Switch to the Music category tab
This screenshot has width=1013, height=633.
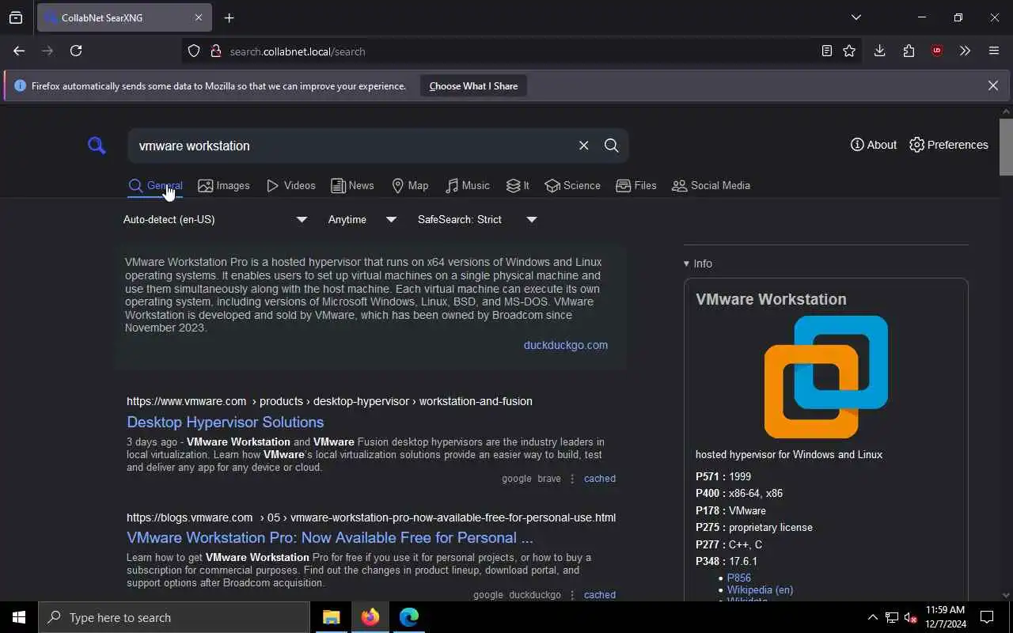point(468,186)
